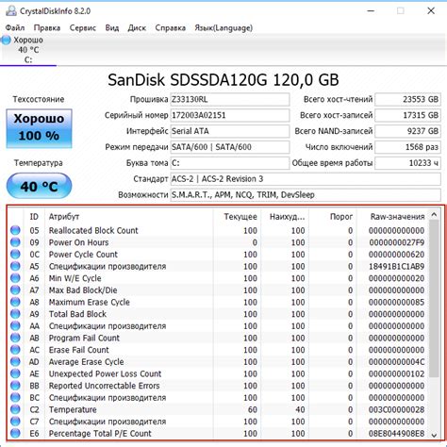Click the serial number field 172003A02151

[x=230, y=115]
